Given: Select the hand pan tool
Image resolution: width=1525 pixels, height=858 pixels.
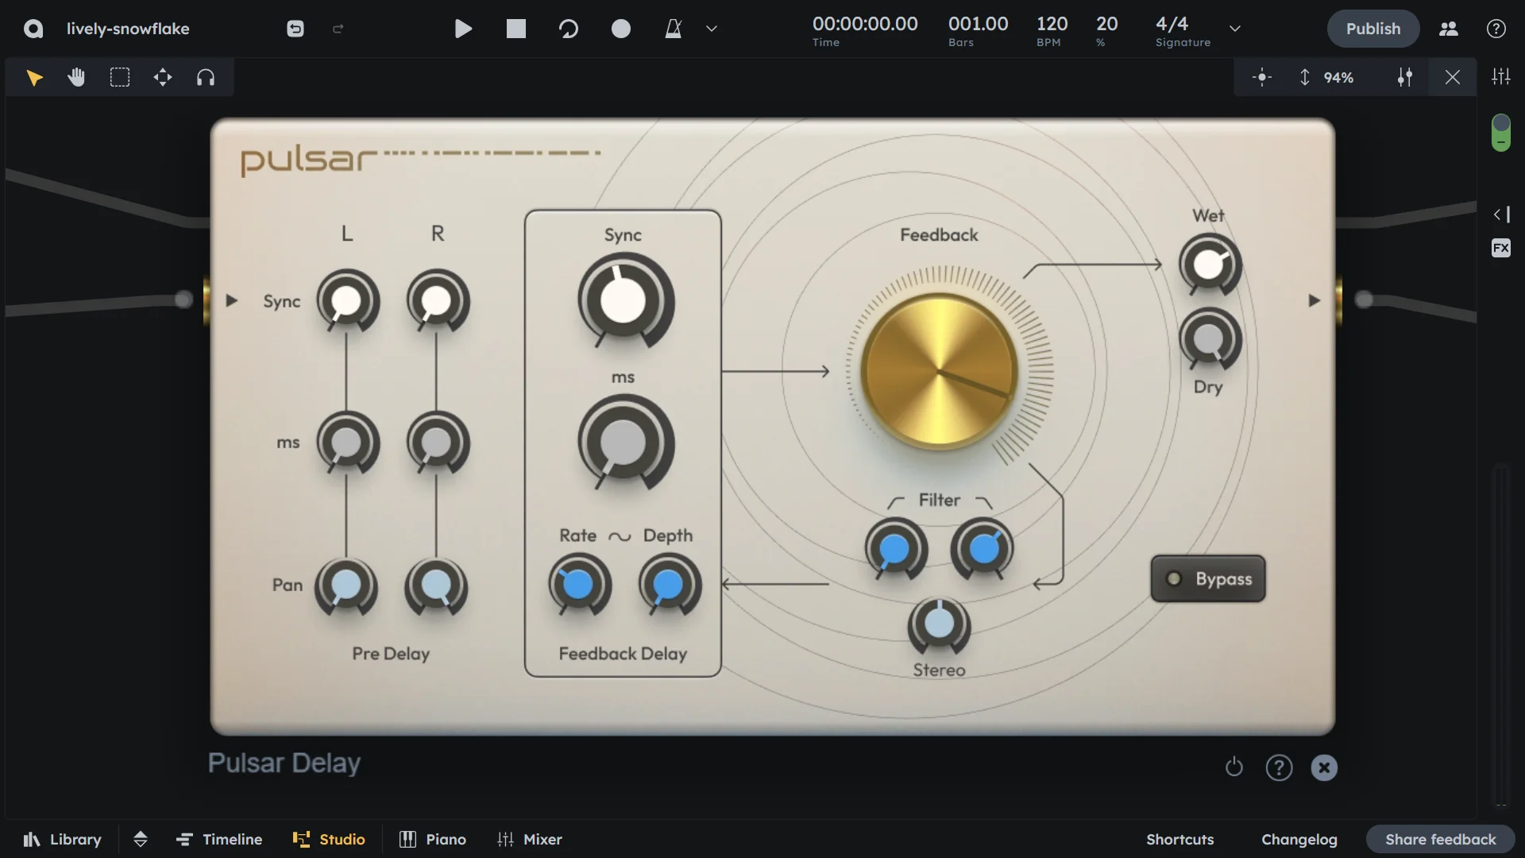Looking at the screenshot, I should pyautogui.click(x=76, y=77).
